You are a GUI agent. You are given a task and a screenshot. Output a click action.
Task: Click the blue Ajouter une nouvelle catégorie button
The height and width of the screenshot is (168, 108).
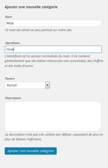click(31, 151)
